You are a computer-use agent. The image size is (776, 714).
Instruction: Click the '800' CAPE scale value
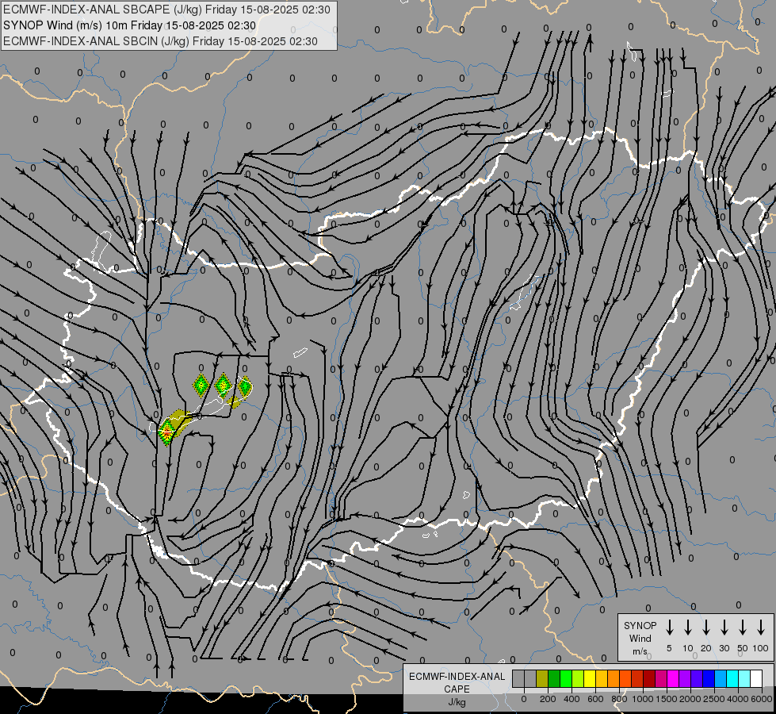pos(619,699)
